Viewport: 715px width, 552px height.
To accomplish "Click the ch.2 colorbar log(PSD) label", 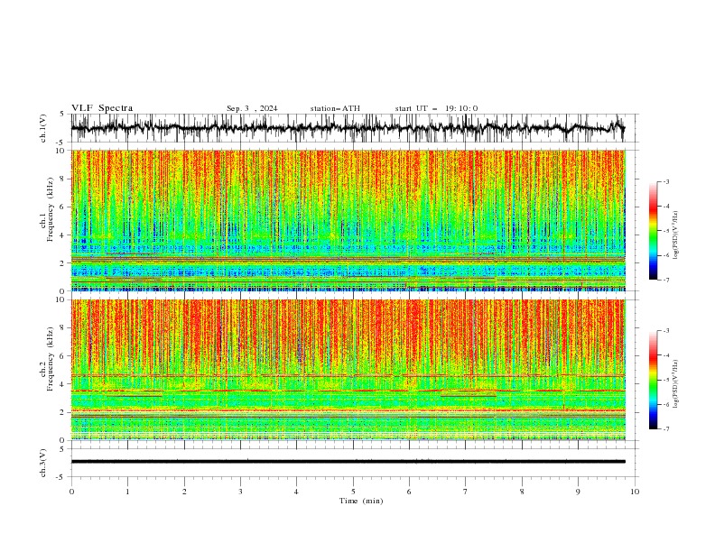I will tap(675, 384).
